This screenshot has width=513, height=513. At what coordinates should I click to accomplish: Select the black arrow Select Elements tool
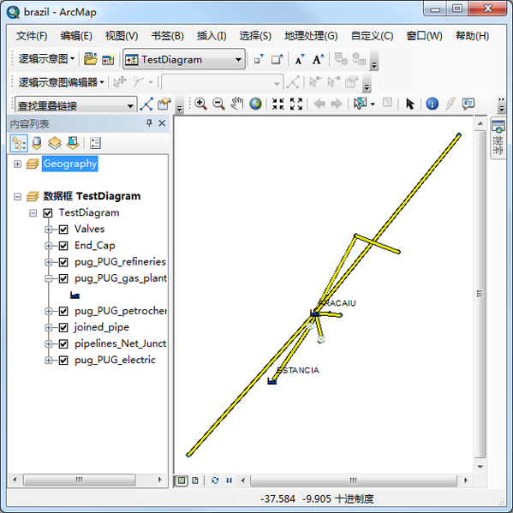(x=409, y=104)
